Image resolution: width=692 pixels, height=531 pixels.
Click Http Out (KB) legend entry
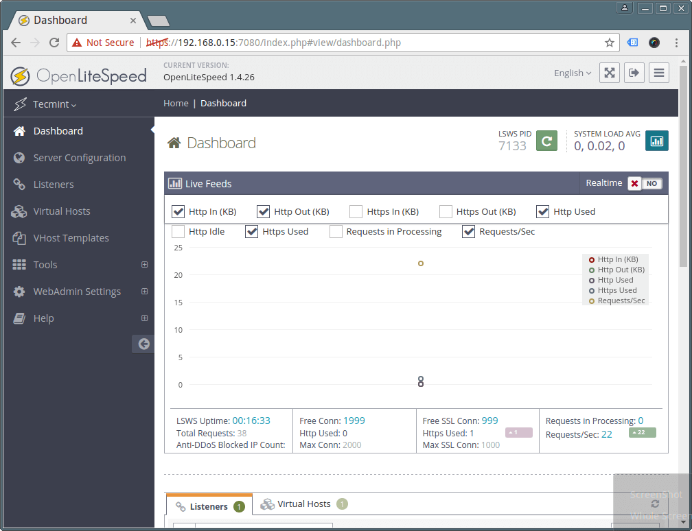[x=617, y=270]
